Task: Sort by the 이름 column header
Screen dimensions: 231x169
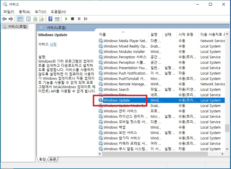Action: point(123,34)
